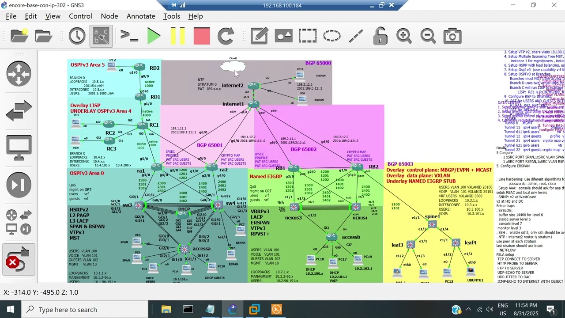
Task: Zoom out of the topology
Action: [428, 36]
